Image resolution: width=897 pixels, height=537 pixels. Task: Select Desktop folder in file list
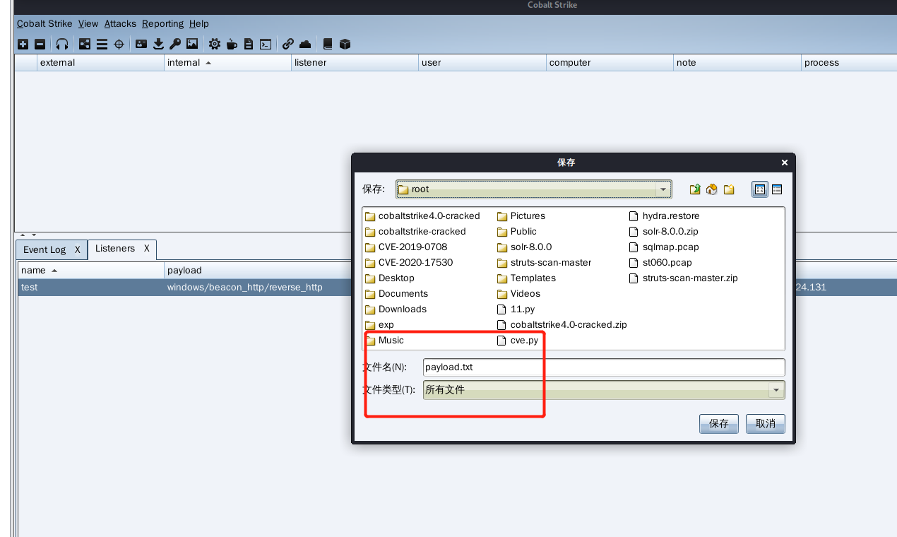coord(390,278)
